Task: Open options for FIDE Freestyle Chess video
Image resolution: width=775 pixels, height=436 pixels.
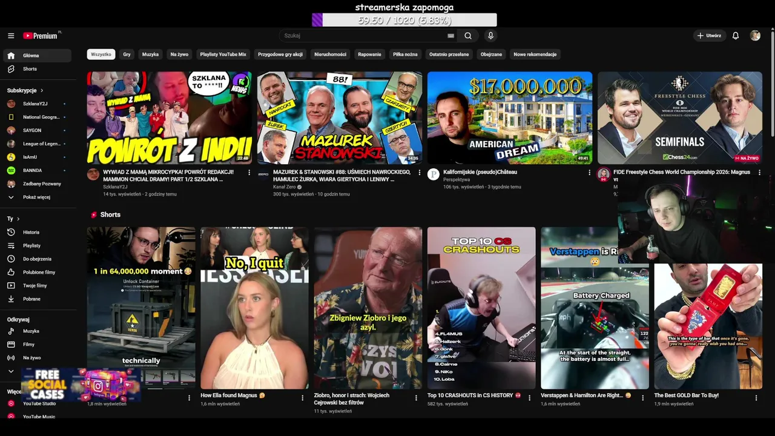Action: coord(759,173)
